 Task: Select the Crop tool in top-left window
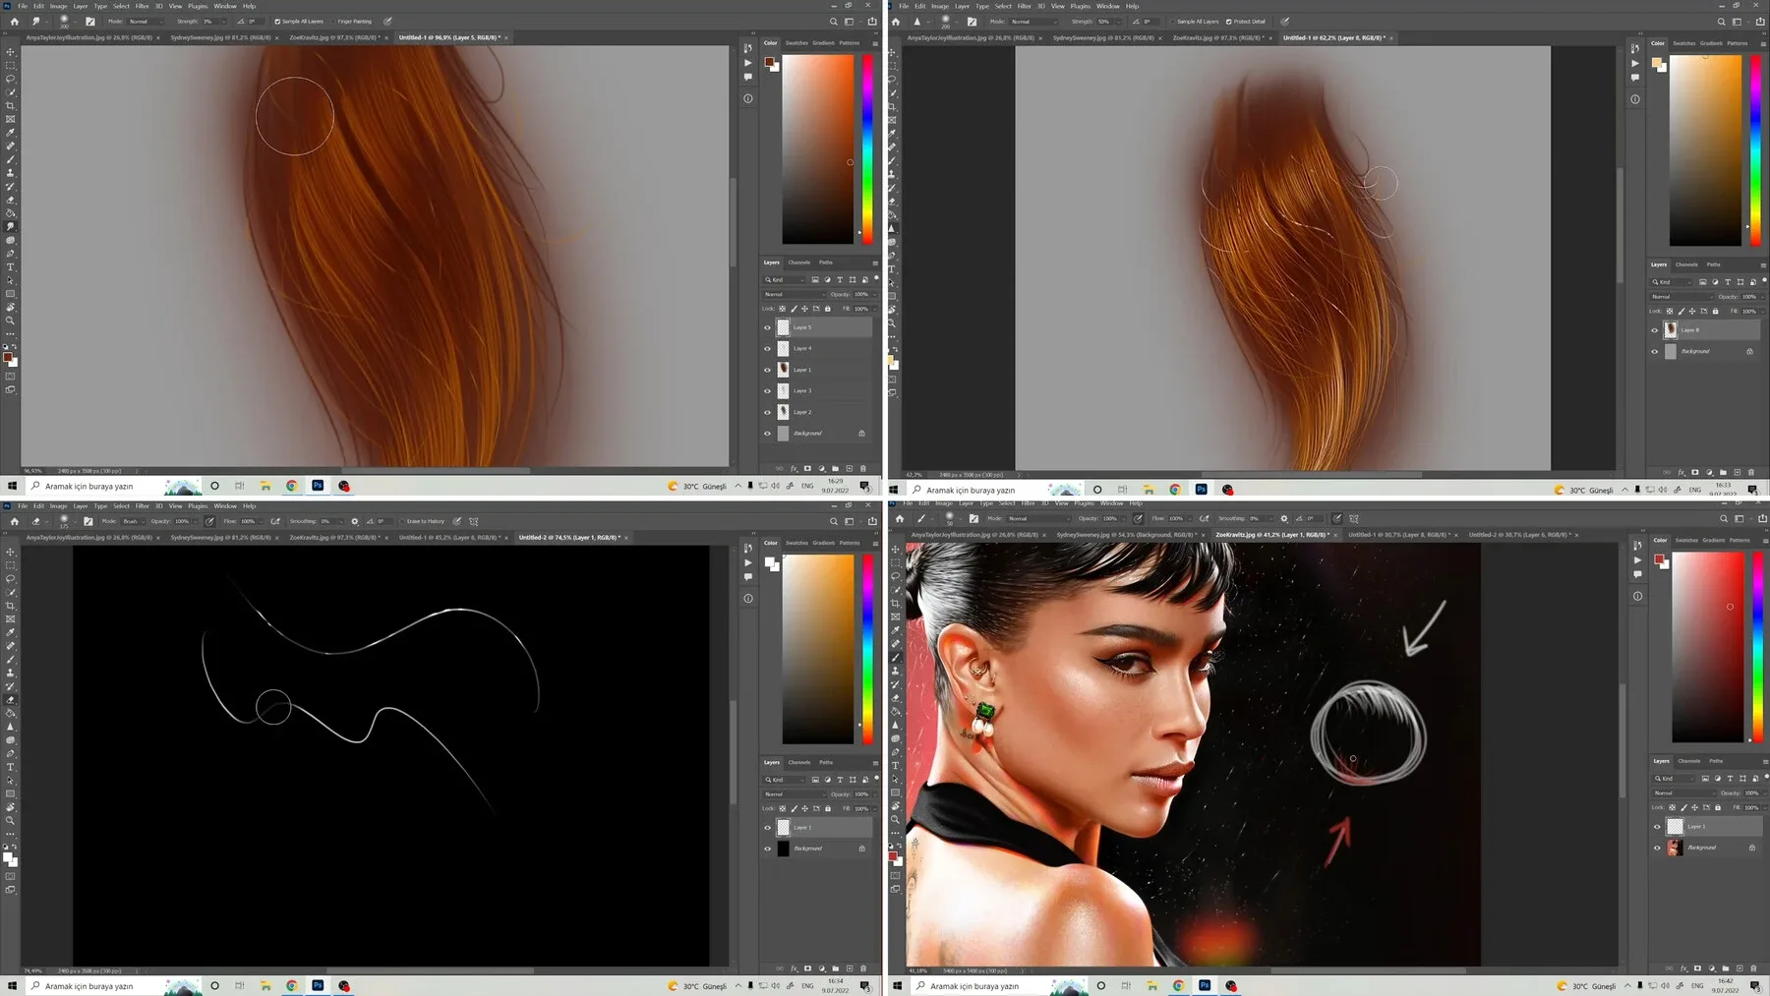[x=11, y=106]
